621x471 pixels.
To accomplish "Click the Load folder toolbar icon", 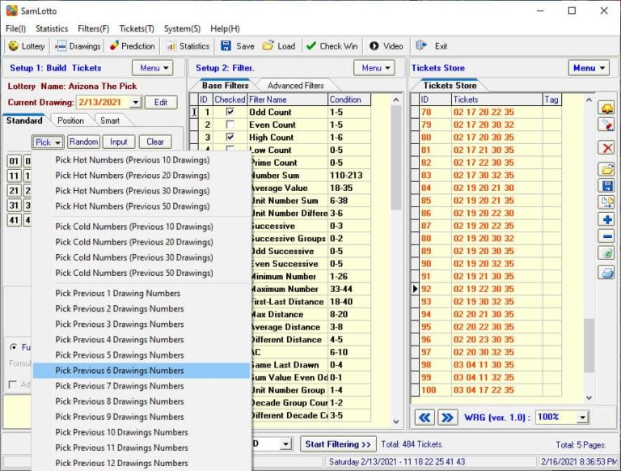I will tap(268, 45).
